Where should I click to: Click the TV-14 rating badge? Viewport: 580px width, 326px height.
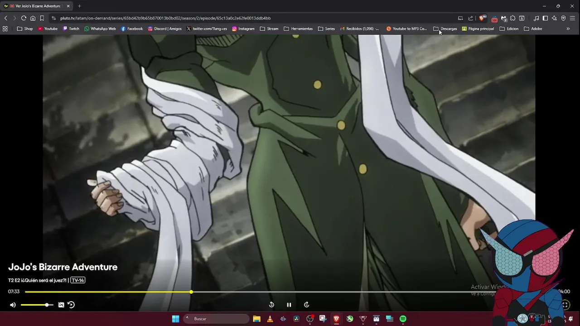(78, 280)
